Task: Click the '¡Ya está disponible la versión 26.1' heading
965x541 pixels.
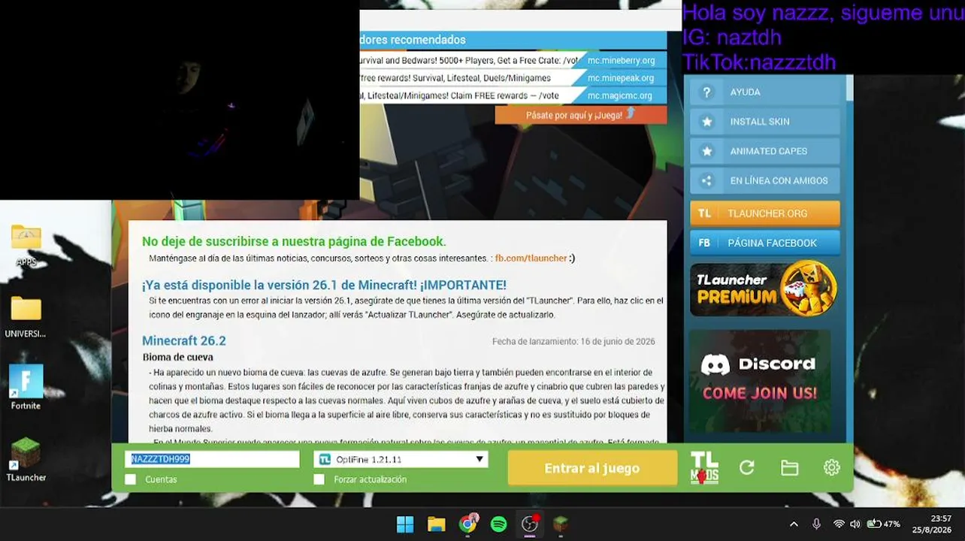Action: [324, 286]
